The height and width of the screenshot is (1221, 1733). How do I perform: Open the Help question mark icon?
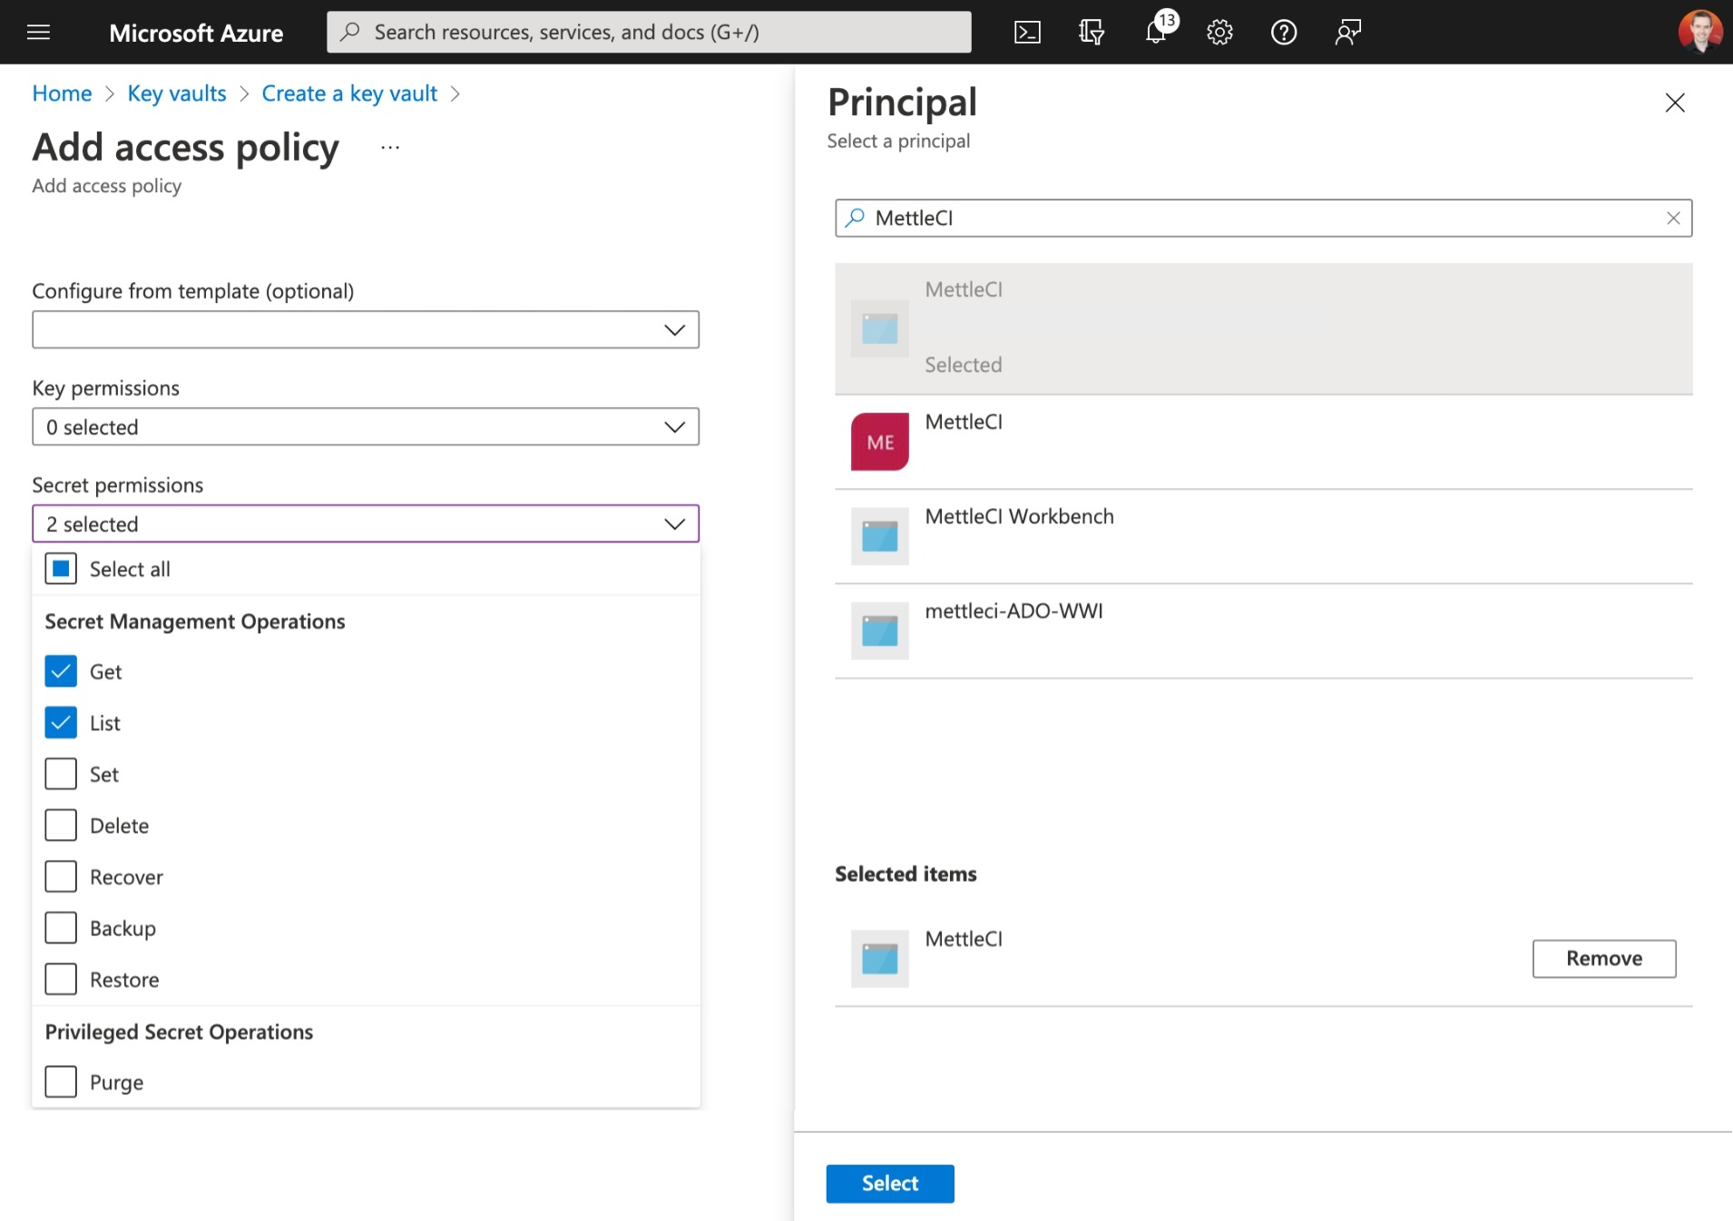click(x=1283, y=33)
